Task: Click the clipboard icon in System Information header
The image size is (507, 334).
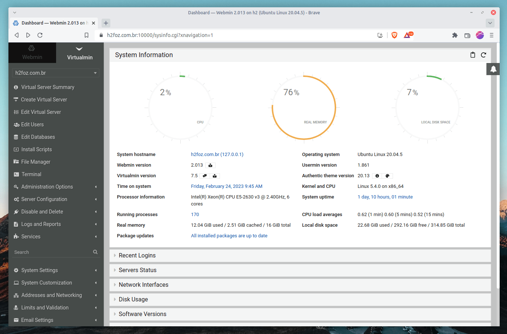Action: pos(473,55)
